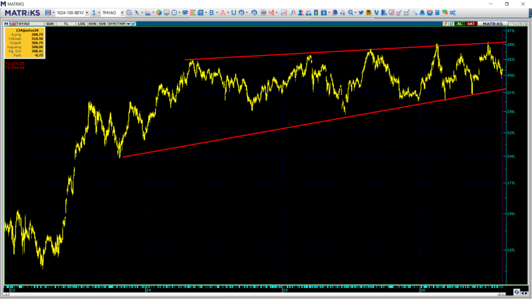Expand the arrow next to number 1
This screenshot has width=532, height=299.
(x=99, y=12)
